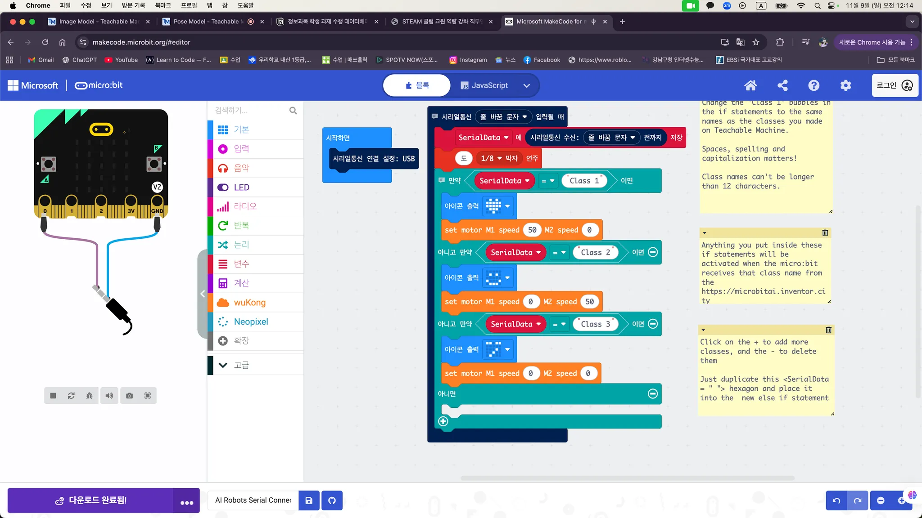This screenshot has width=922, height=518.
Task: Open the 1/8 박자 beat dropdown
Action: pos(499,158)
